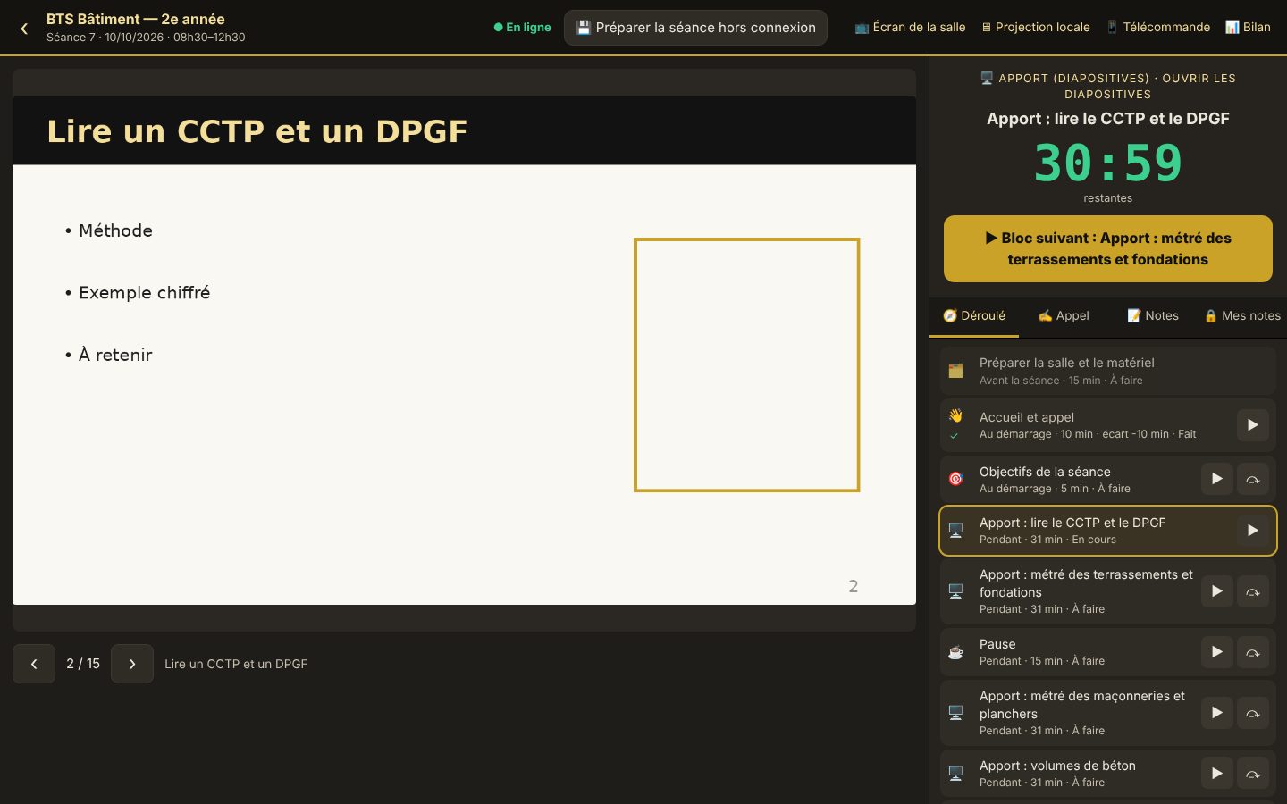Click the slide counter 2 / 15
The height and width of the screenshot is (804, 1287).
(x=83, y=664)
